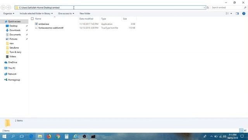Click the embed.exe application icon
Viewport: 248px width, 140px height.
point(36,24)
